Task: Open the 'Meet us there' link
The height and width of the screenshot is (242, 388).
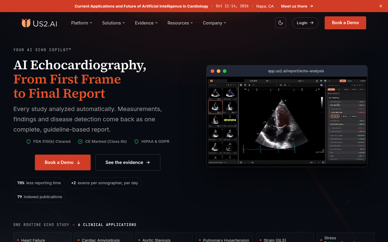Action: click(297, 6)
